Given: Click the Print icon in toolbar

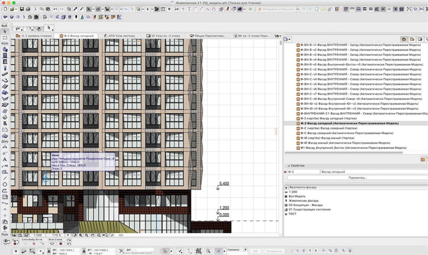Looking at the screenshot, I should point(27,9).
